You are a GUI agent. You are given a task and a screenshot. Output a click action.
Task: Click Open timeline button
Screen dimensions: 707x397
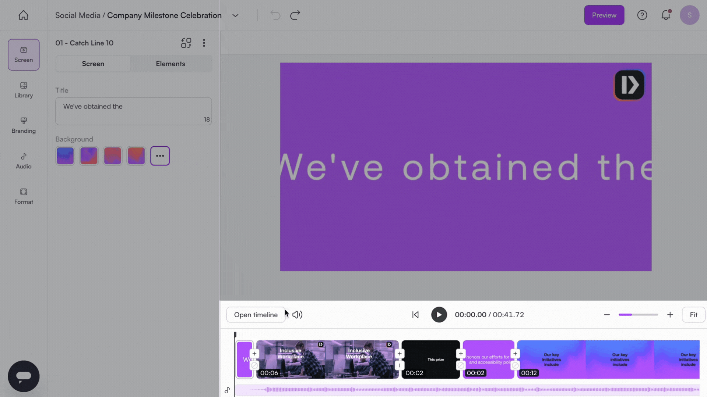point(256,315)
